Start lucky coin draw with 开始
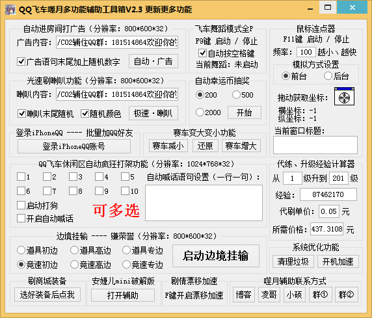Screen dimensions: 372x318 coord(245,113)
